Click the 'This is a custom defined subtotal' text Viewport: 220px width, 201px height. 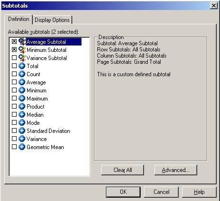134,74
